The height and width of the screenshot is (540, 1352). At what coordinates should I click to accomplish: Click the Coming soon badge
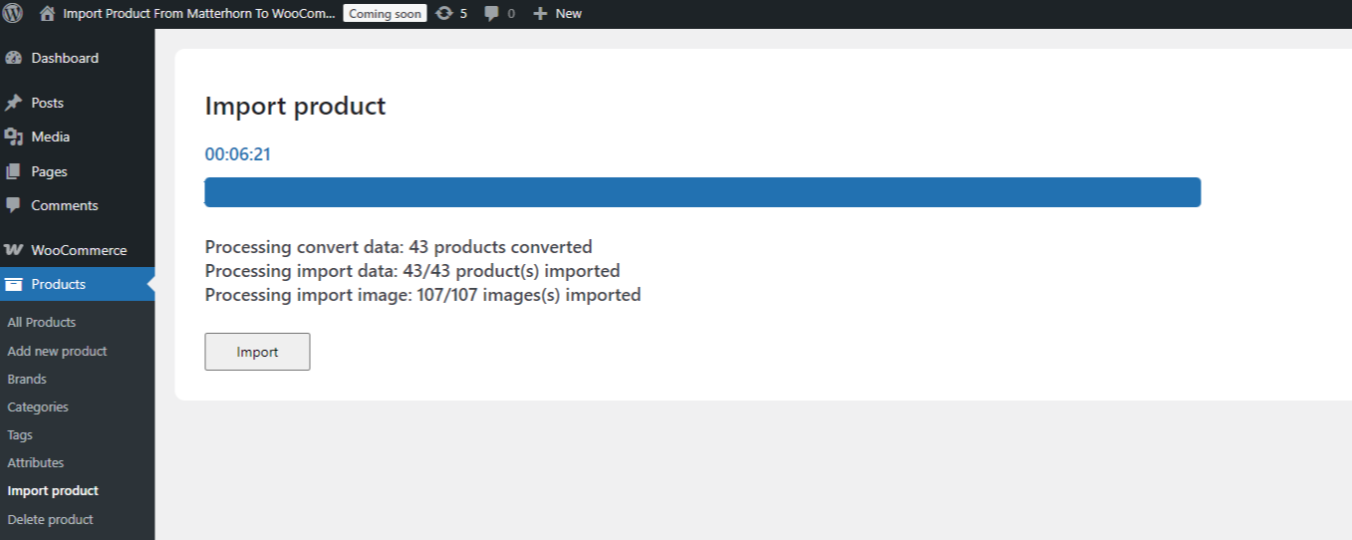point(385,14)
